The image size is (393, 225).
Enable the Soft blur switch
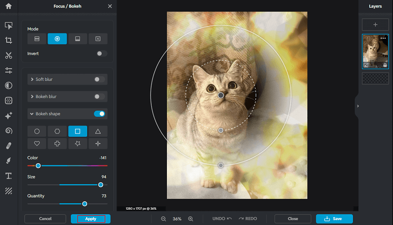(x=99, y=79)
